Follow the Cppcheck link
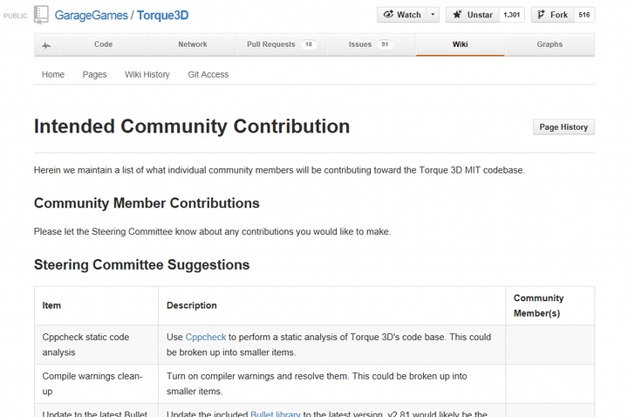Viewport: 628px width, 417px height. 206,337
